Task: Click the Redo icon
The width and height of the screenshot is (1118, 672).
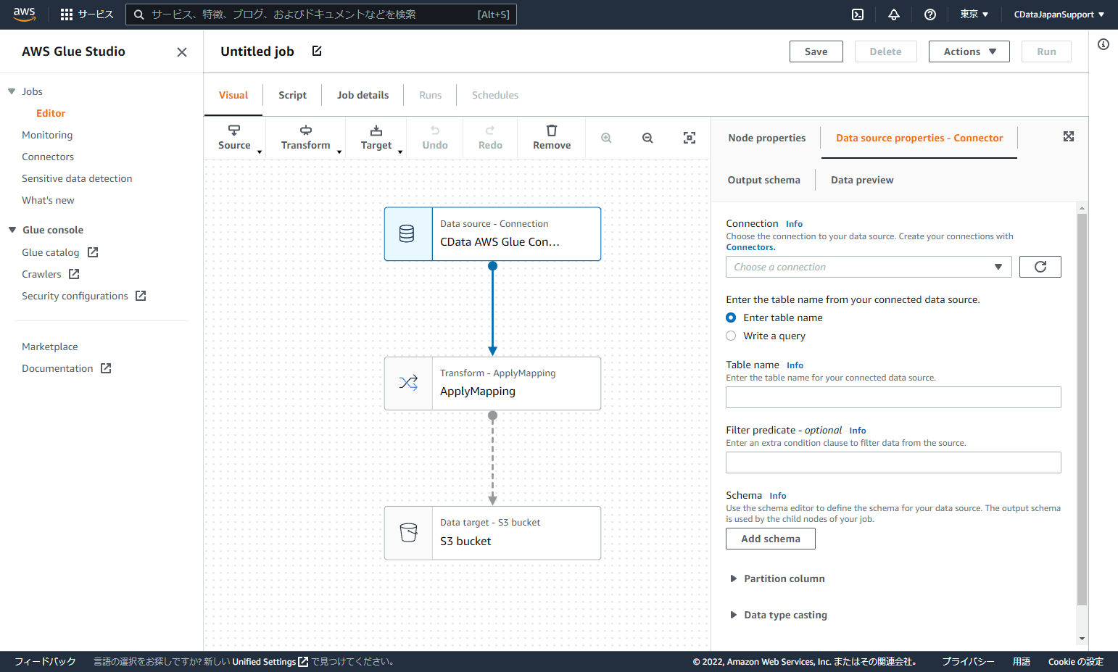Action: tap(490, 138)
